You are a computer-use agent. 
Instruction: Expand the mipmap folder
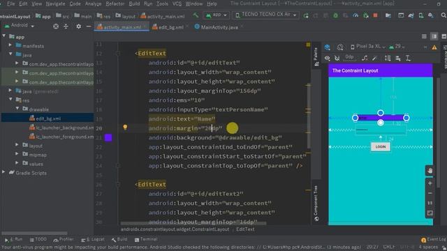(17, 154)
